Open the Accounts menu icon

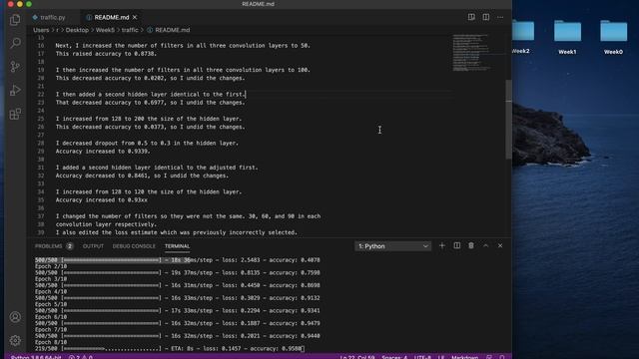point(15,317)
